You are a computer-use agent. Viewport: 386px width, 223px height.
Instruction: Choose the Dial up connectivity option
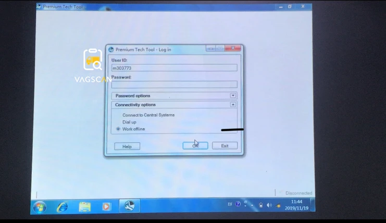[129, 122]
